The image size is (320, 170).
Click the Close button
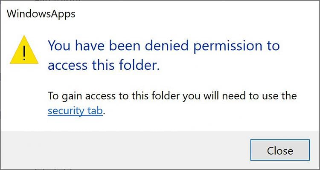coord(280,150)
